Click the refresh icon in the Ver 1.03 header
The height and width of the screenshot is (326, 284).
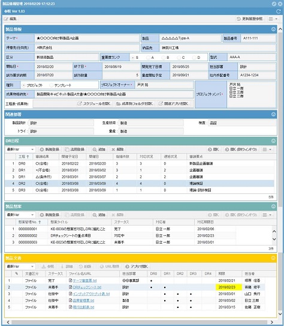[279, 11]
